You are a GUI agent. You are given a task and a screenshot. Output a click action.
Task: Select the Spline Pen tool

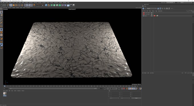[x=49, y=5]
